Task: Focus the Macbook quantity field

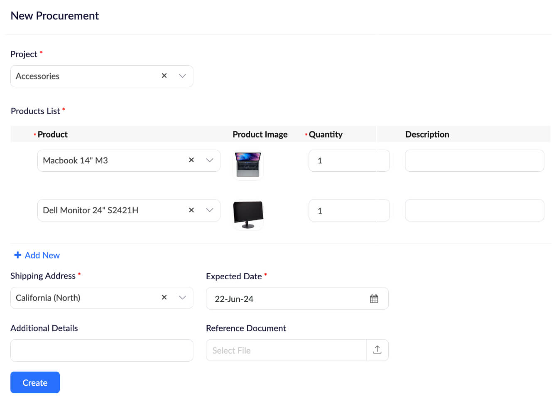Action: tap(348, 161)
